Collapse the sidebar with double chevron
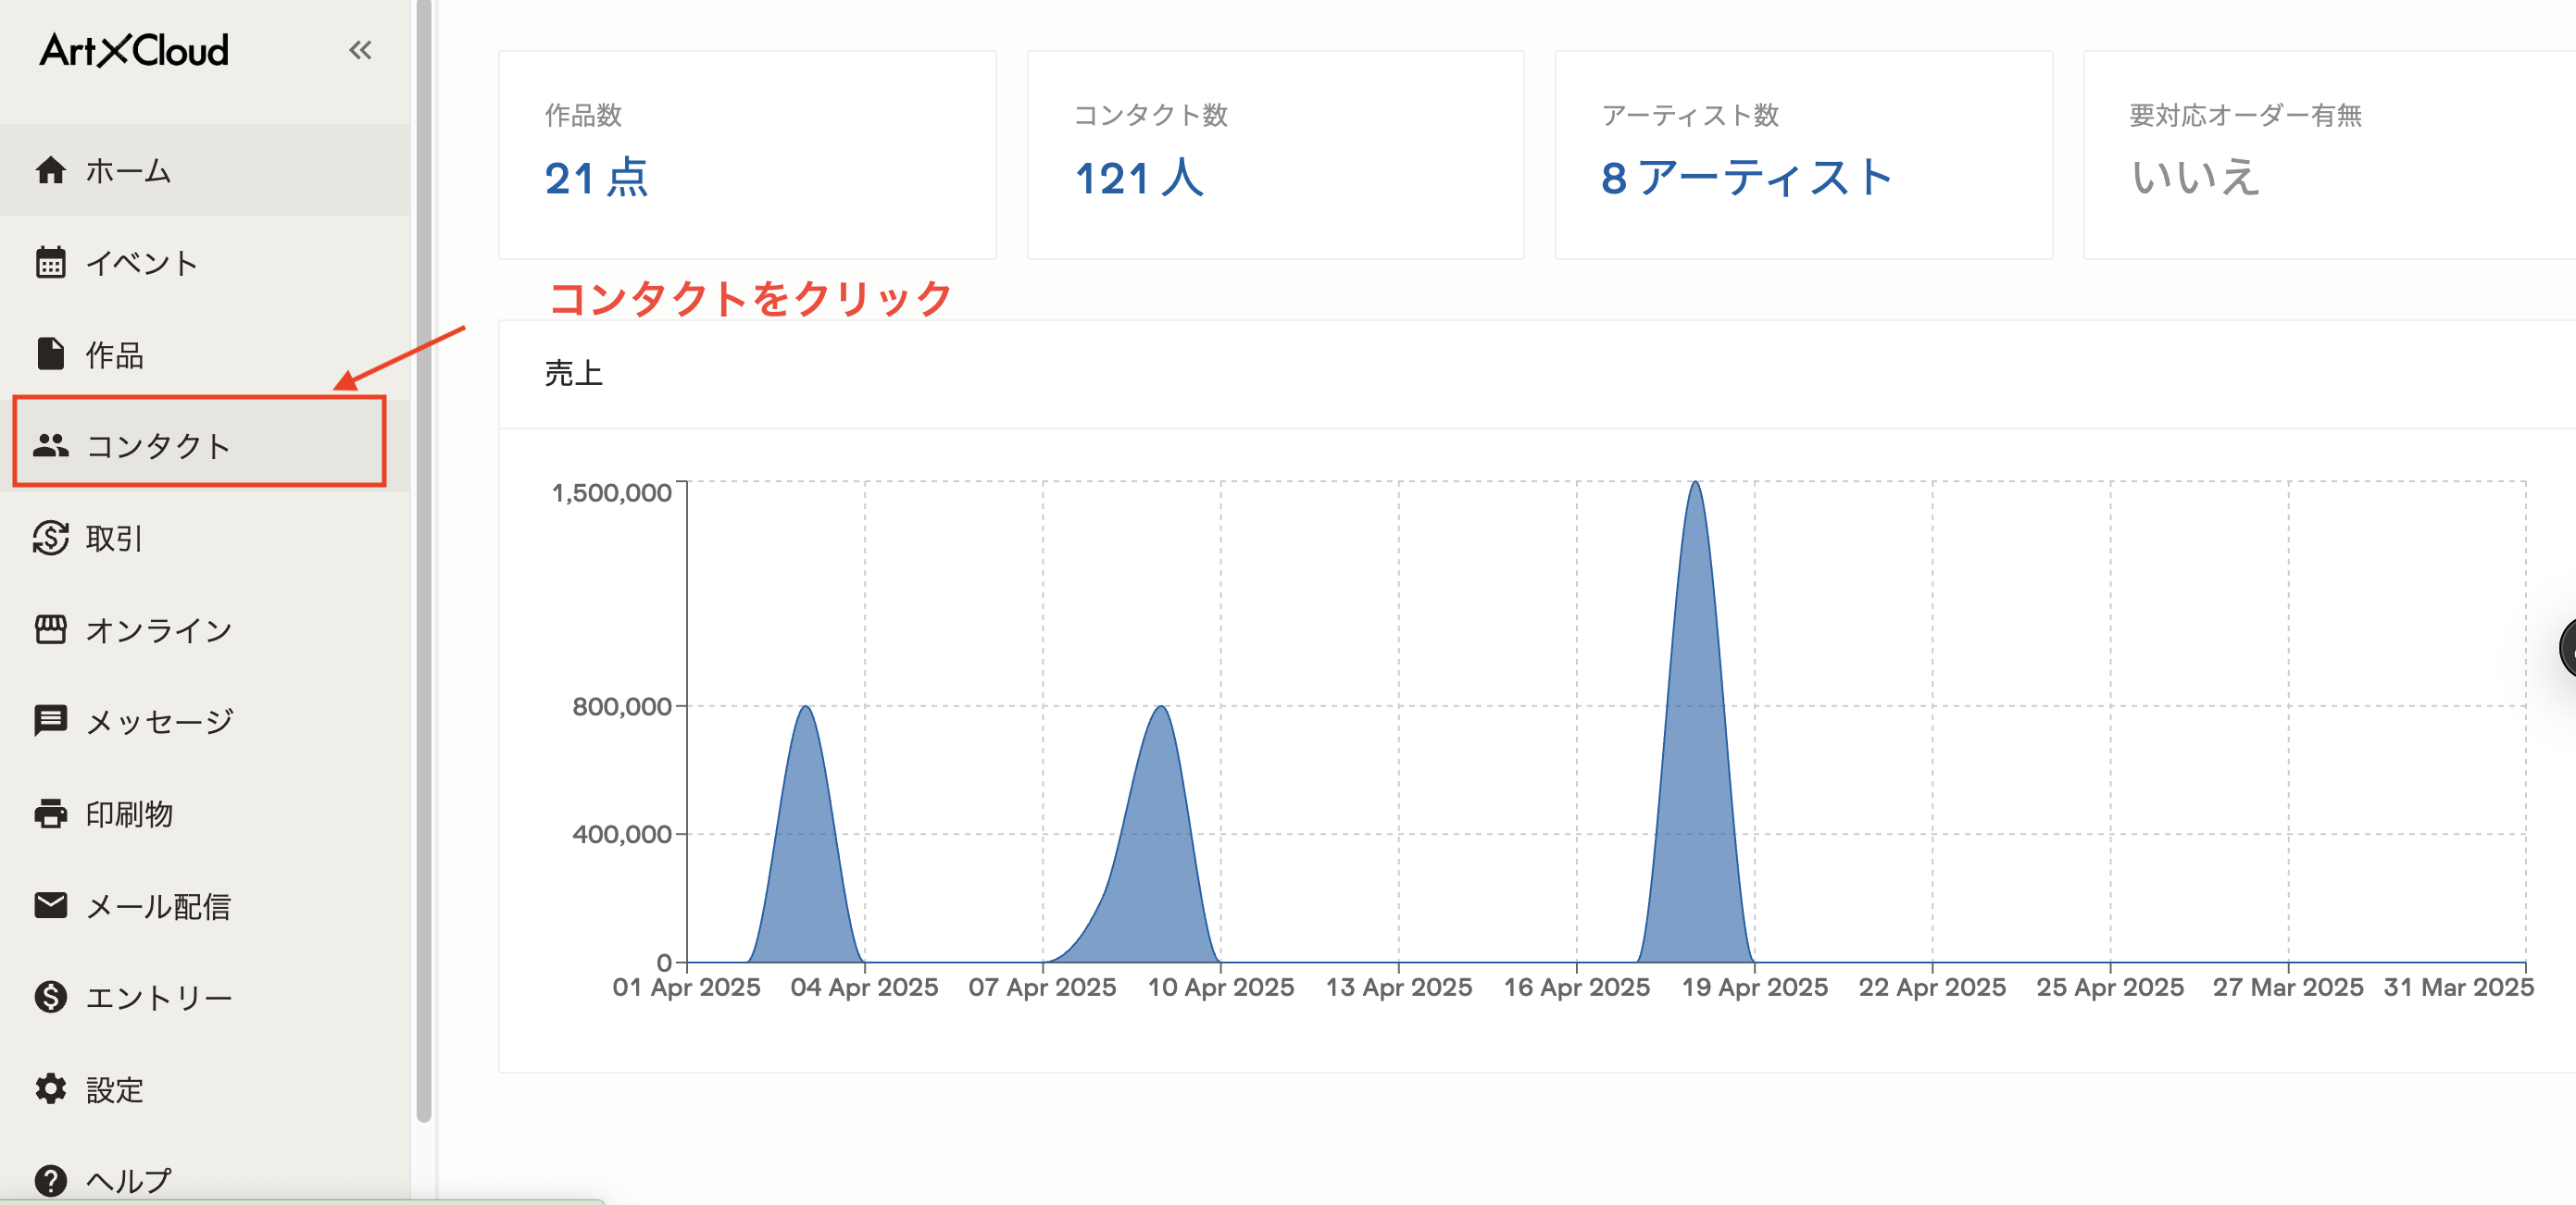The image size is (2576, 1205). coord(360,50)
